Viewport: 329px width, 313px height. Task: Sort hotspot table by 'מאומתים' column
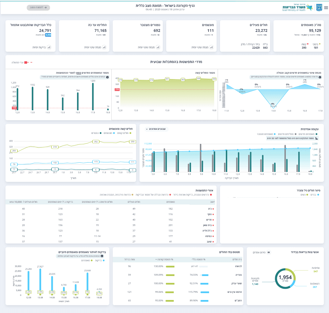171,202
